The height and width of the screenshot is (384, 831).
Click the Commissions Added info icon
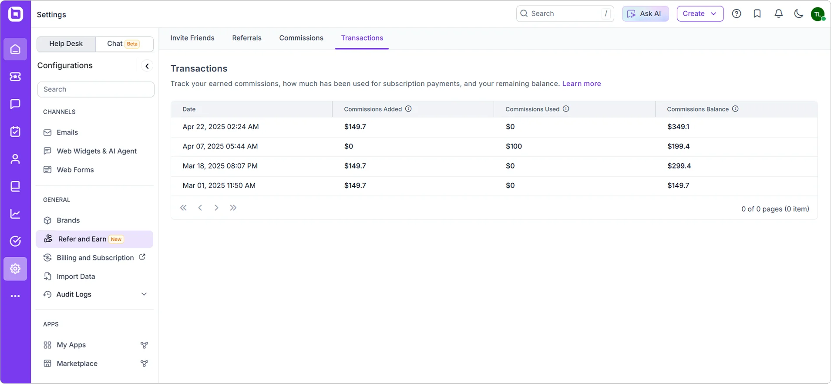pos(408,109)
